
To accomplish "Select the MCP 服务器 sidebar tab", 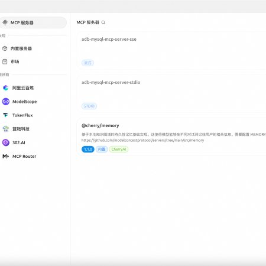I will tap(33, 22).
